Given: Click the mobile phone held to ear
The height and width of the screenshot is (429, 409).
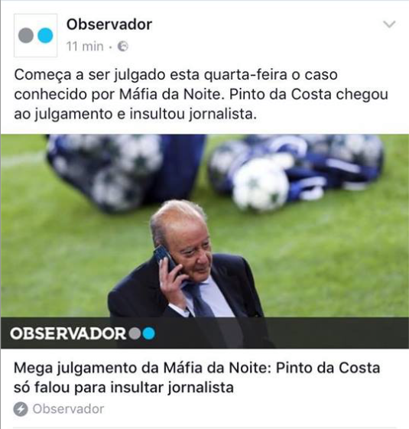Looking at the screenshot, I should (166, 258).
